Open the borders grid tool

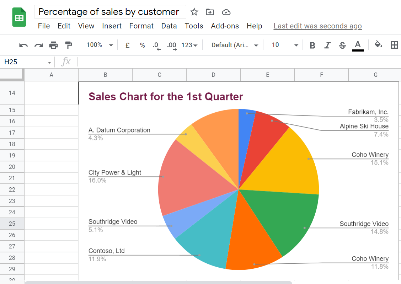coord(394,45)
